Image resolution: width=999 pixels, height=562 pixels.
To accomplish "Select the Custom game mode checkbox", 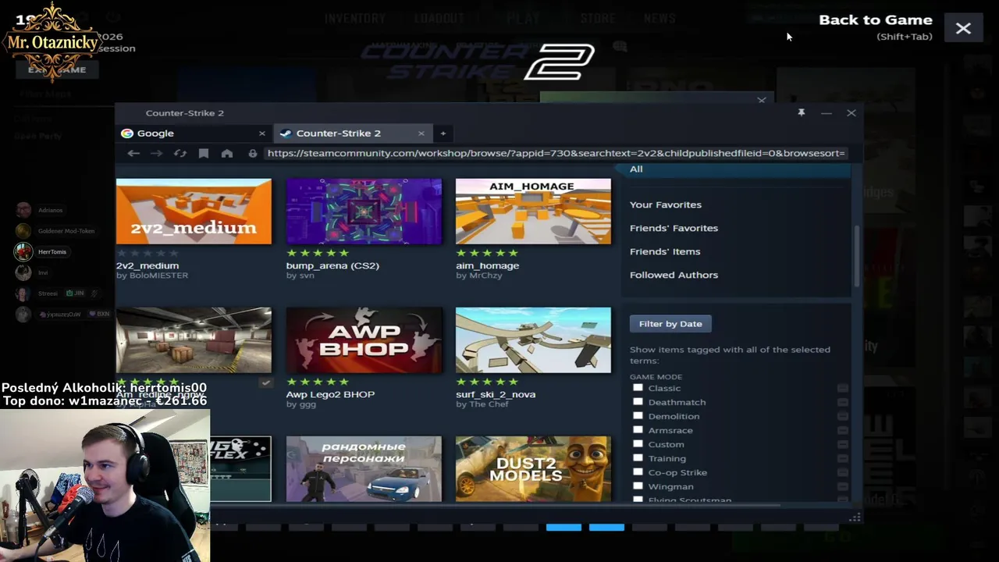I will [638, 444].
